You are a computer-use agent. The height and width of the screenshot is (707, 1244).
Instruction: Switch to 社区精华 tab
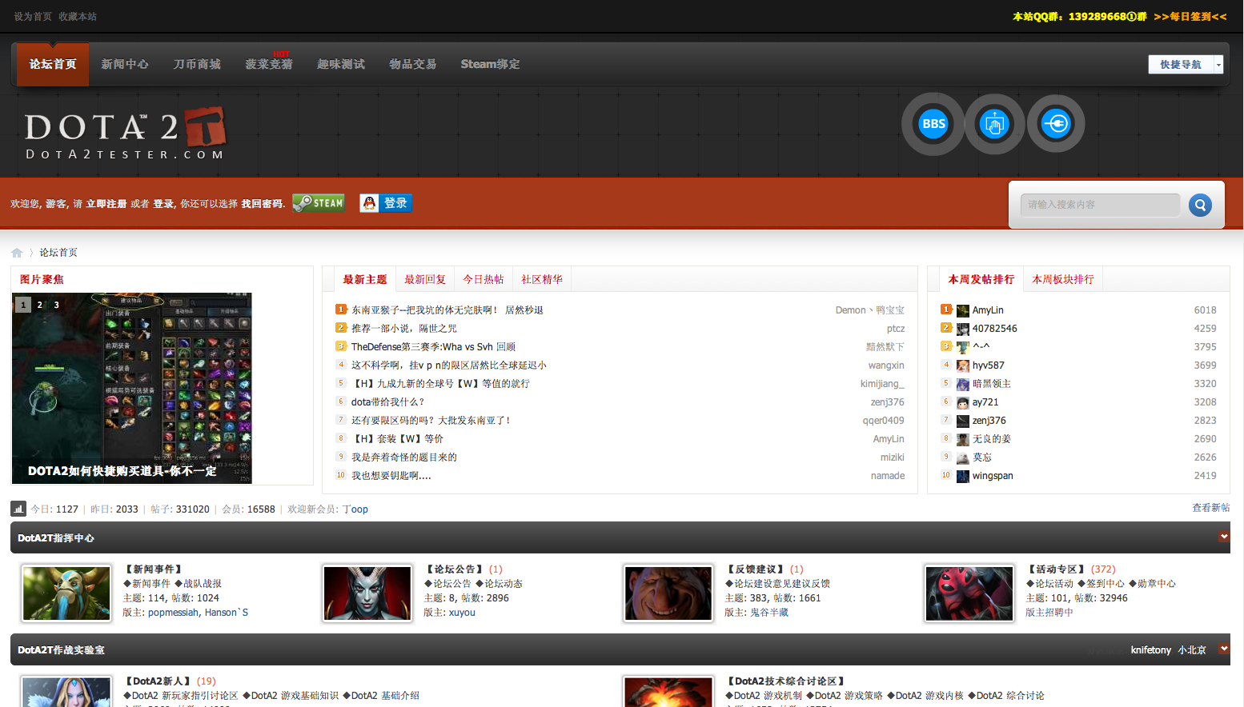542,279
